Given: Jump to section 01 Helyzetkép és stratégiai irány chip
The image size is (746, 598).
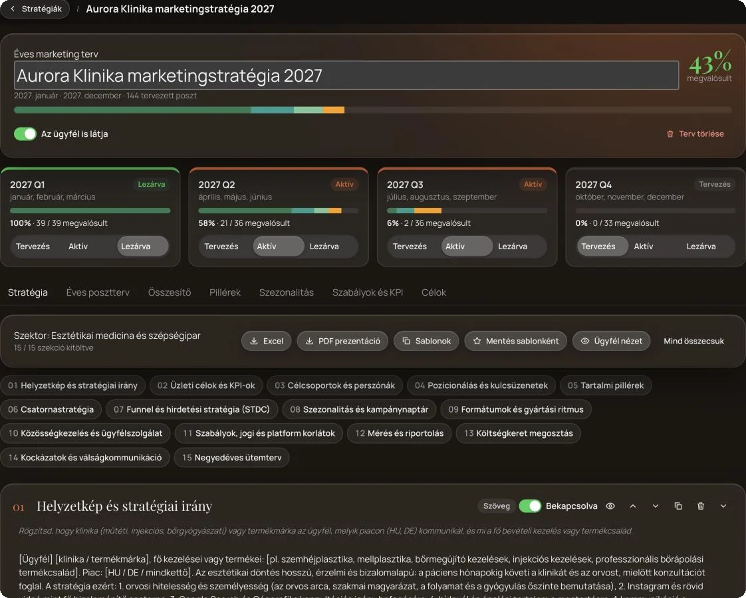Looking at the screenshot, I should pos(72,385).
